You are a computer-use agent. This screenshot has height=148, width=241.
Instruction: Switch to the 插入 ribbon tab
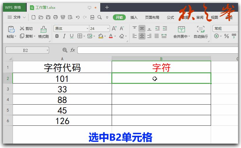tap(134, 18)
